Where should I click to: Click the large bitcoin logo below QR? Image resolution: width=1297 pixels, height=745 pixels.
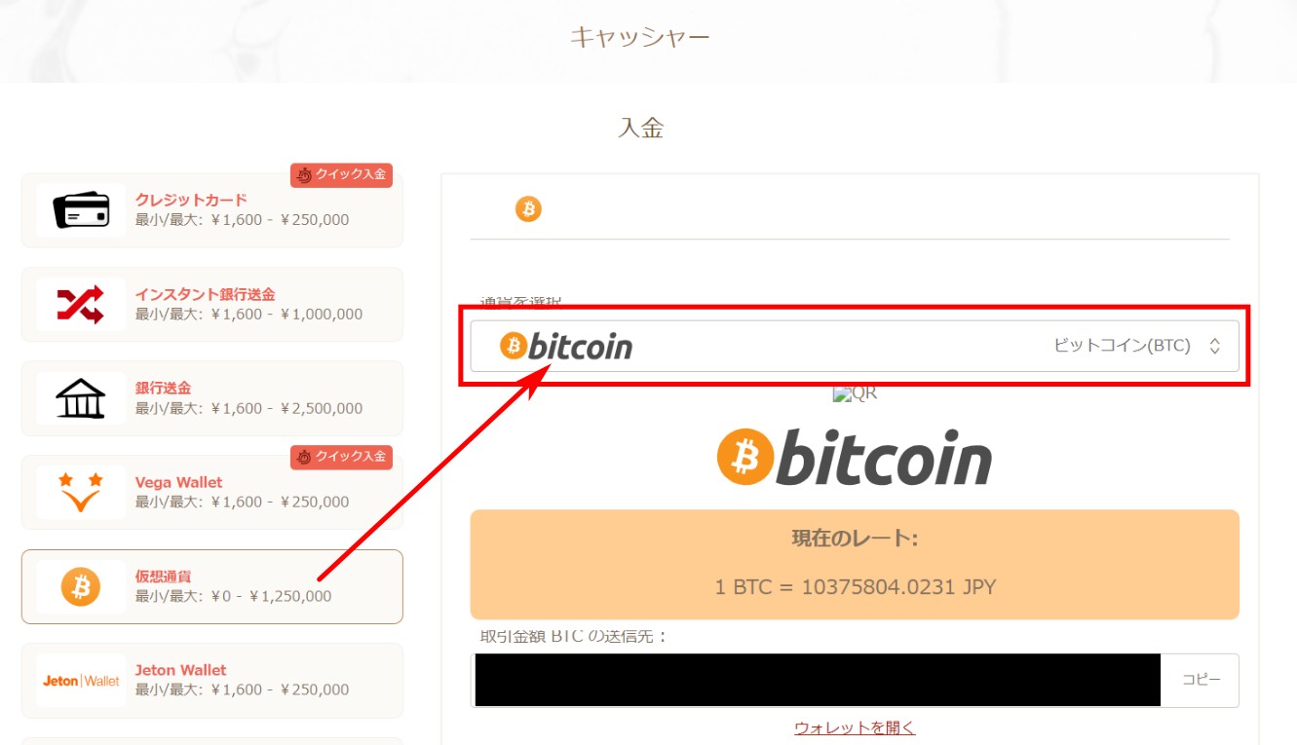click(x=855, y=458)
